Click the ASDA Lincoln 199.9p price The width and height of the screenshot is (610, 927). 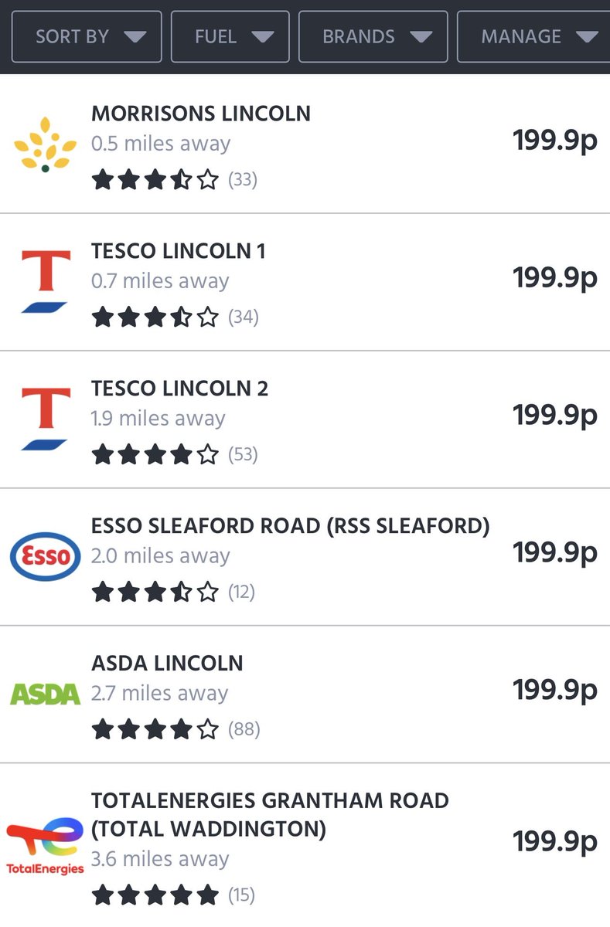coord(555,690)
